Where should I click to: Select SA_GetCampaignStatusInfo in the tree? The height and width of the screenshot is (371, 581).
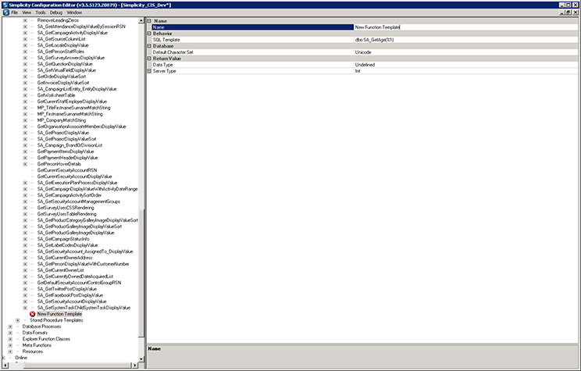pos(63,239)
